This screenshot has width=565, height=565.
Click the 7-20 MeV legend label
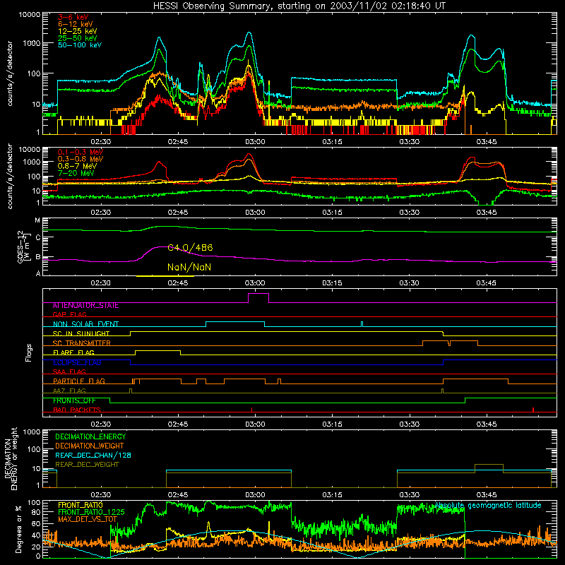(76, 172)
